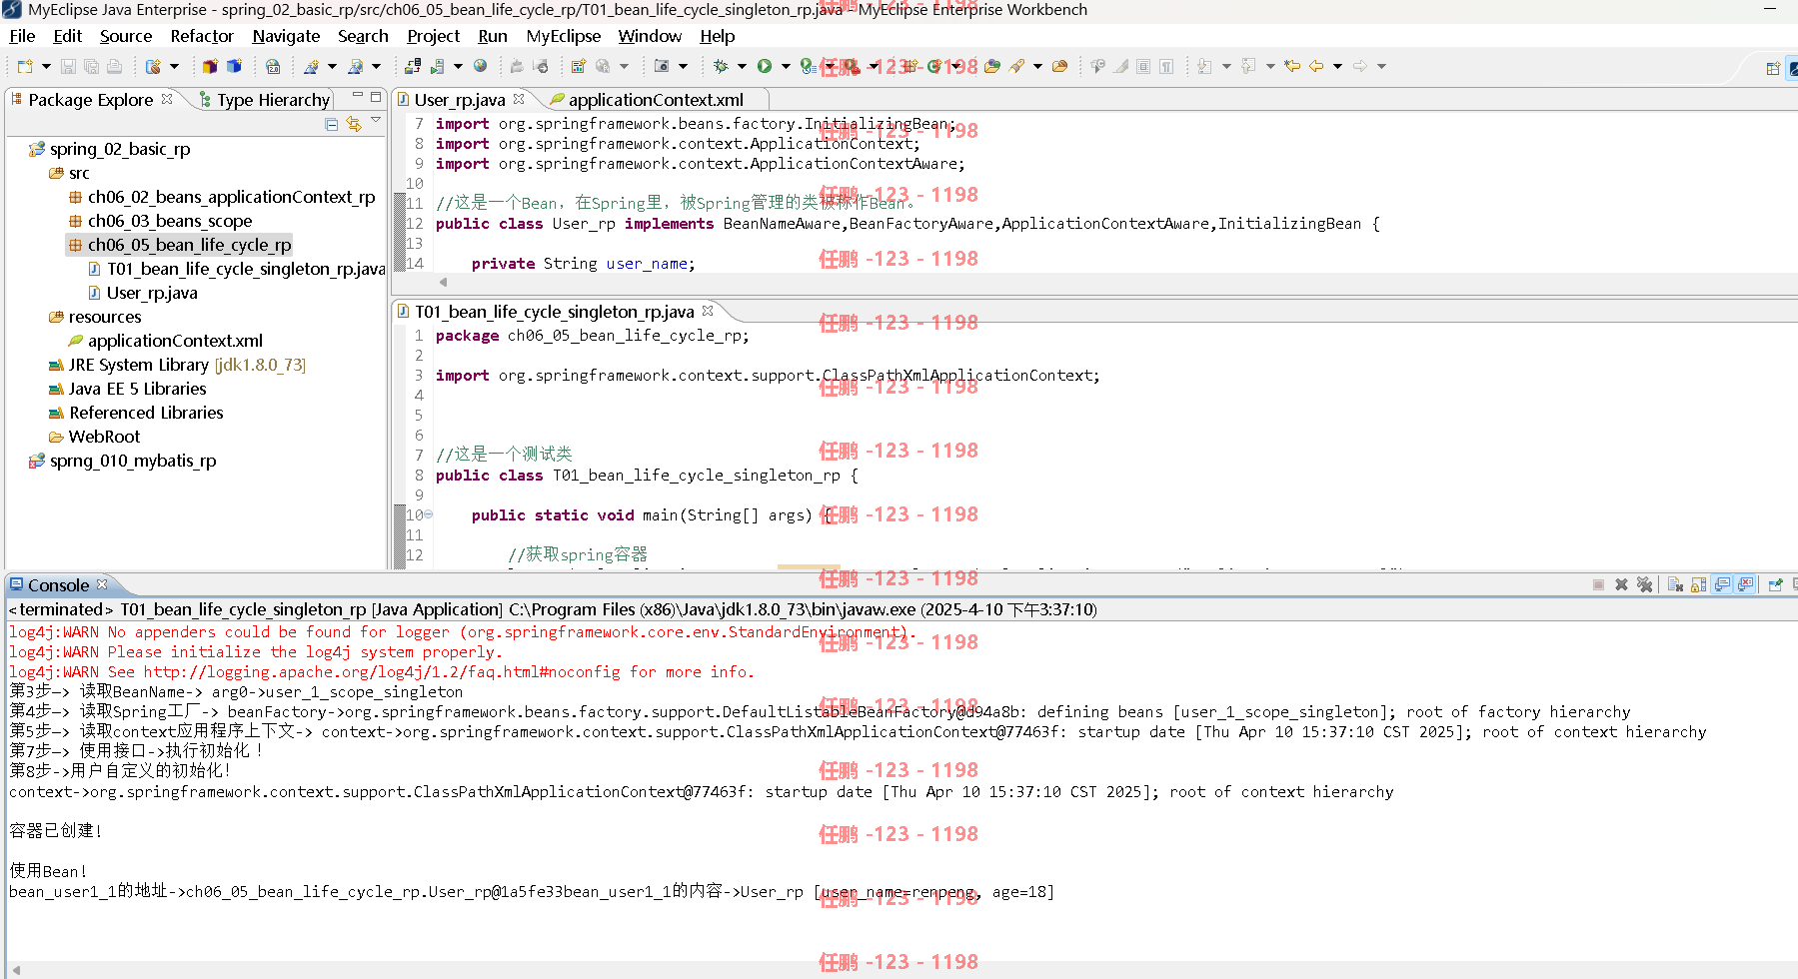Click Collapse All in Package Explorer
This screenshot has height=979, width=1798.
(x=331, y=124)
